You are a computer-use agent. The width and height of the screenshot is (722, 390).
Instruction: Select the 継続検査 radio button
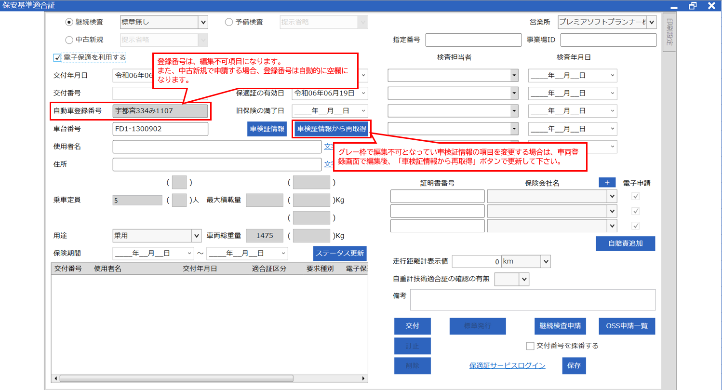pos(69,22)
